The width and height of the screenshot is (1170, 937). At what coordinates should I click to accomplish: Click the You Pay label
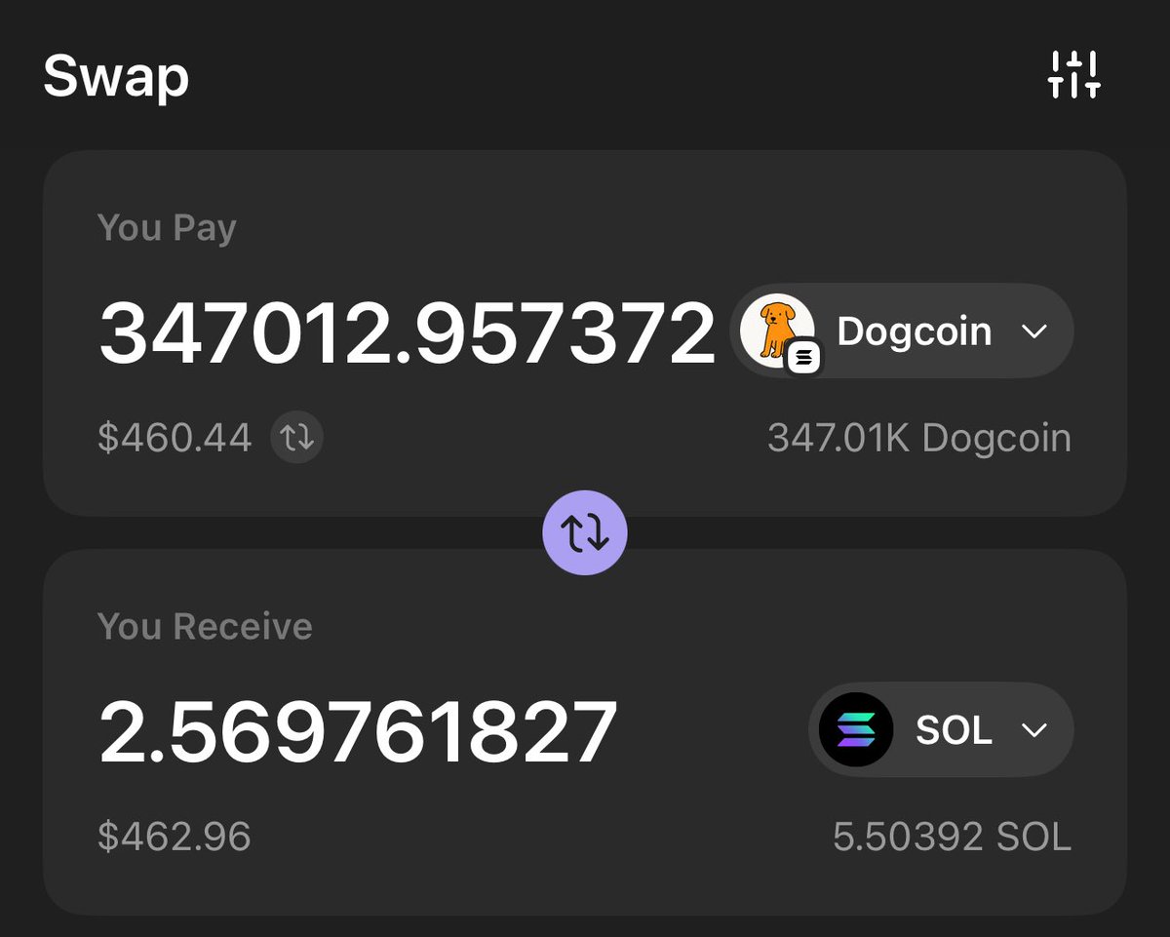tap(167, 228)
